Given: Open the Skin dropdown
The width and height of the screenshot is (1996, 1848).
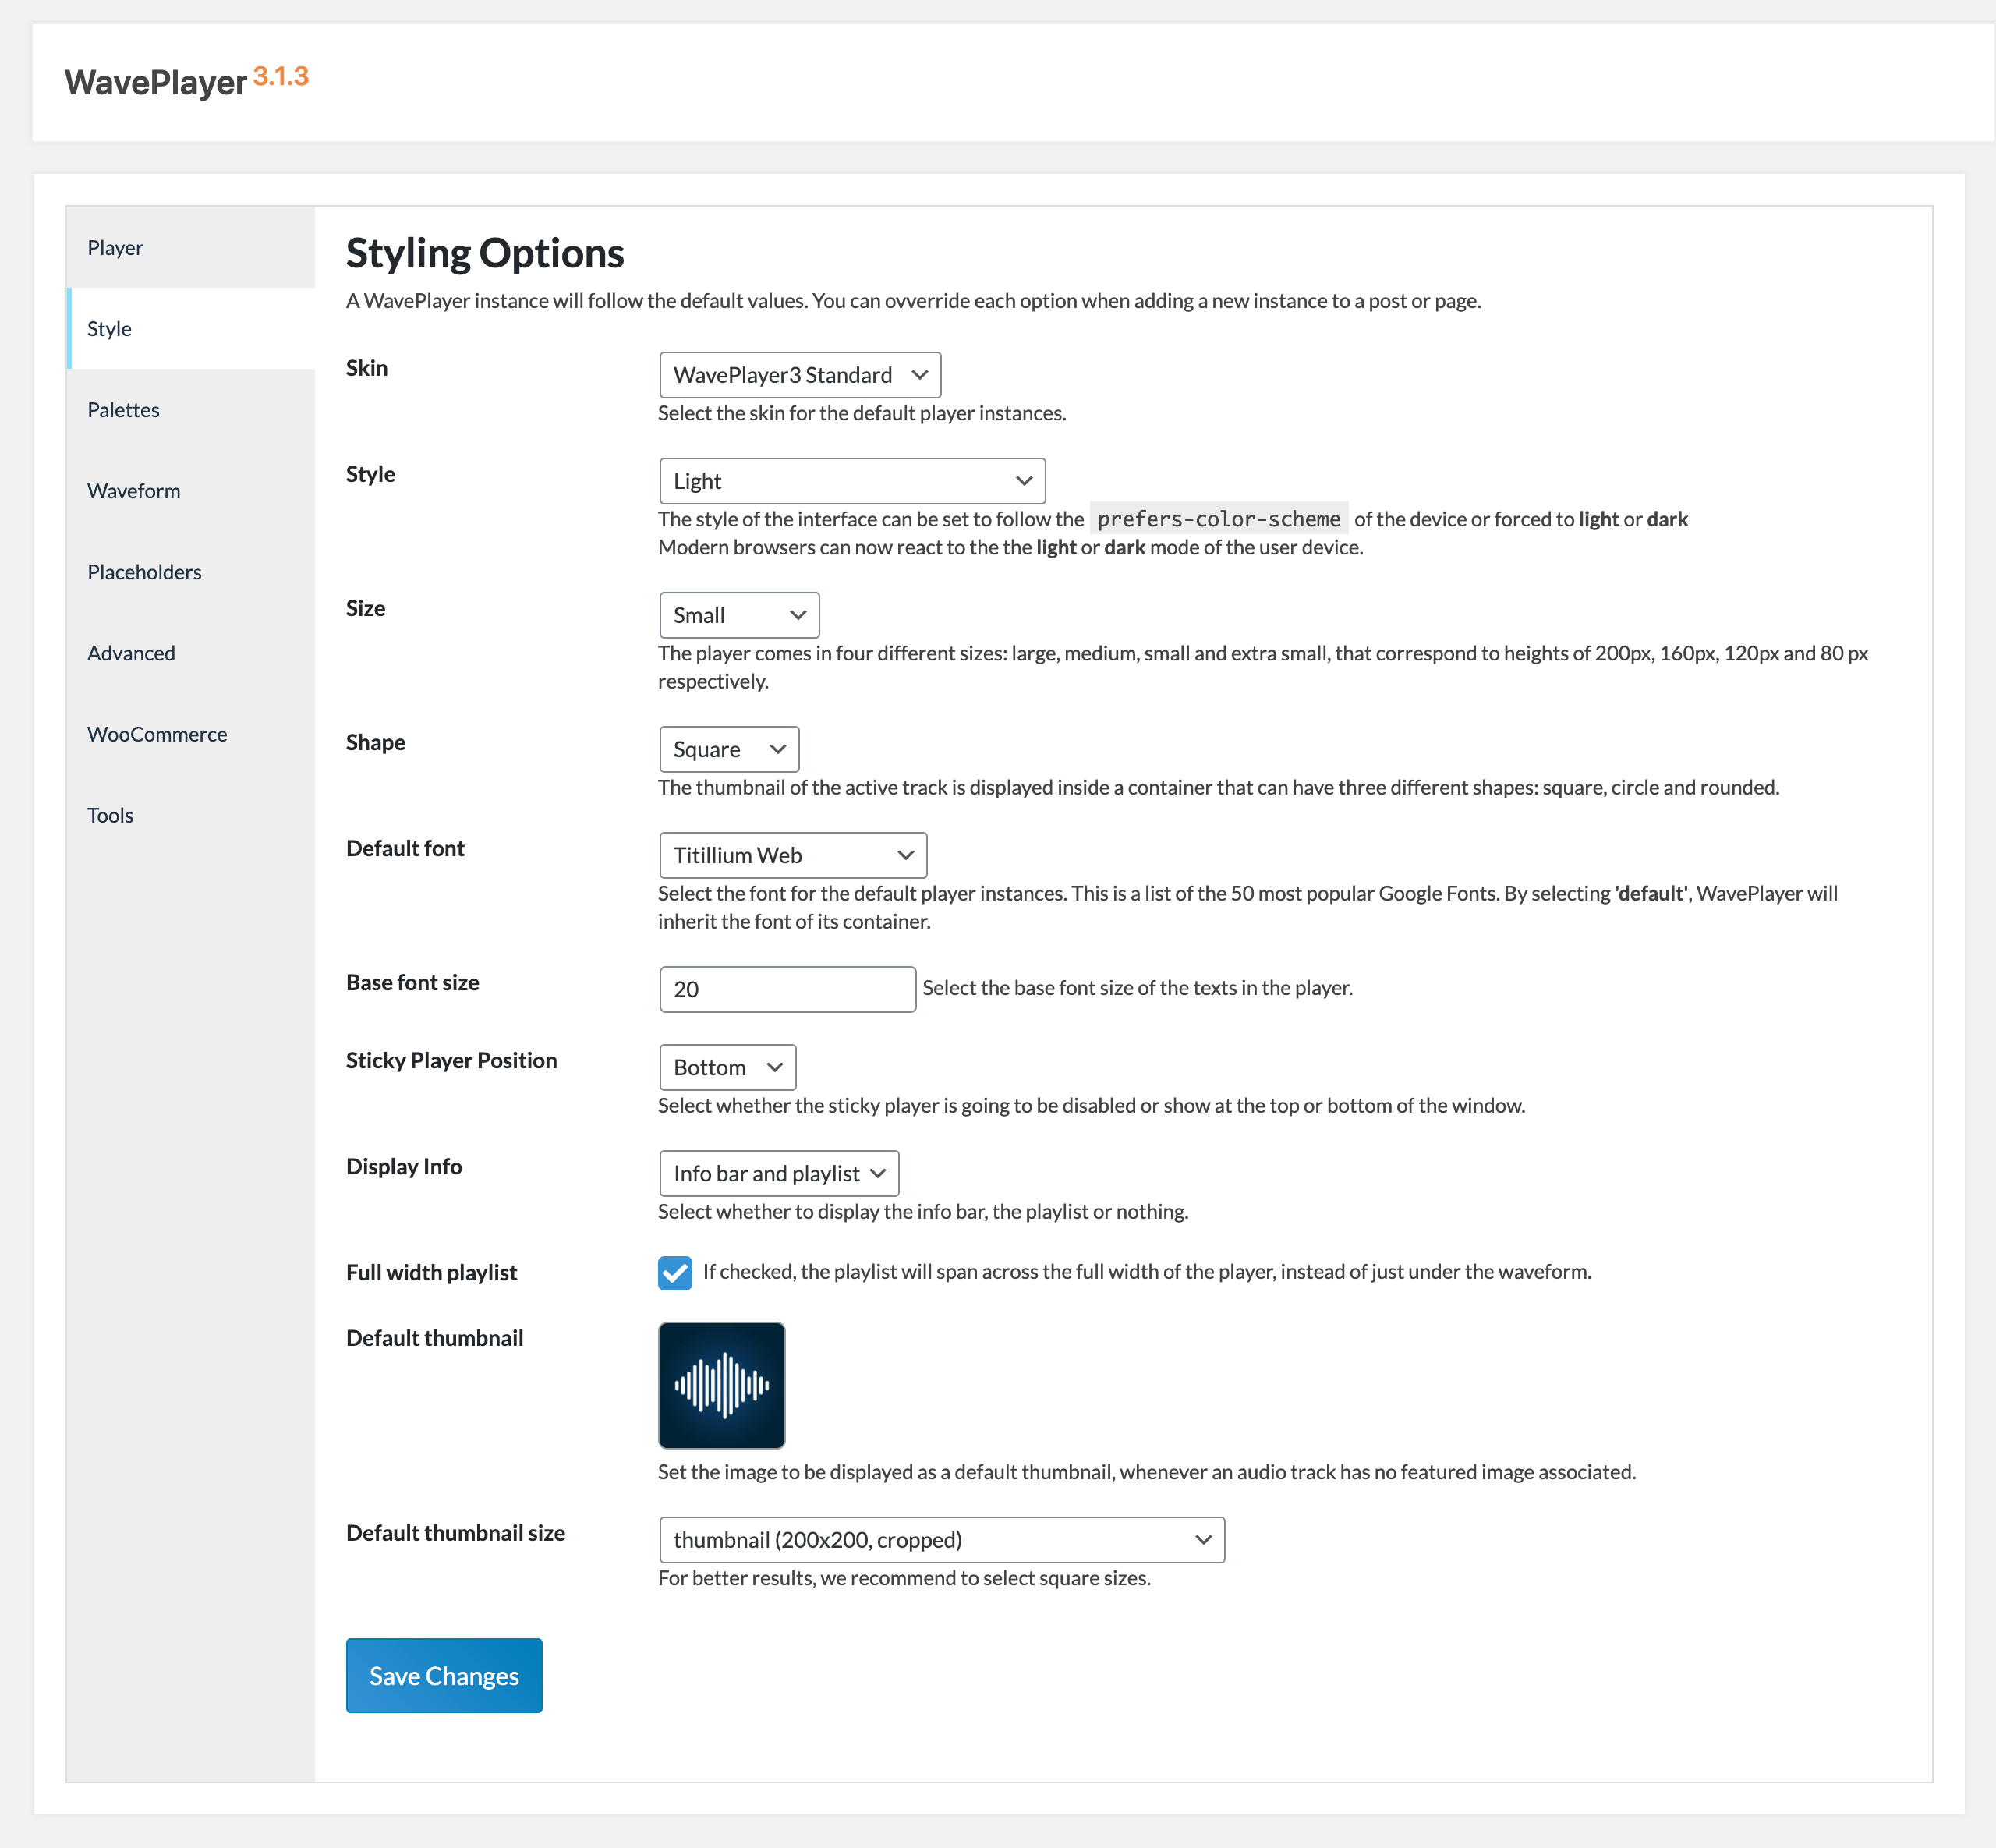Looking at the screenshot, I should coord(799,375).
